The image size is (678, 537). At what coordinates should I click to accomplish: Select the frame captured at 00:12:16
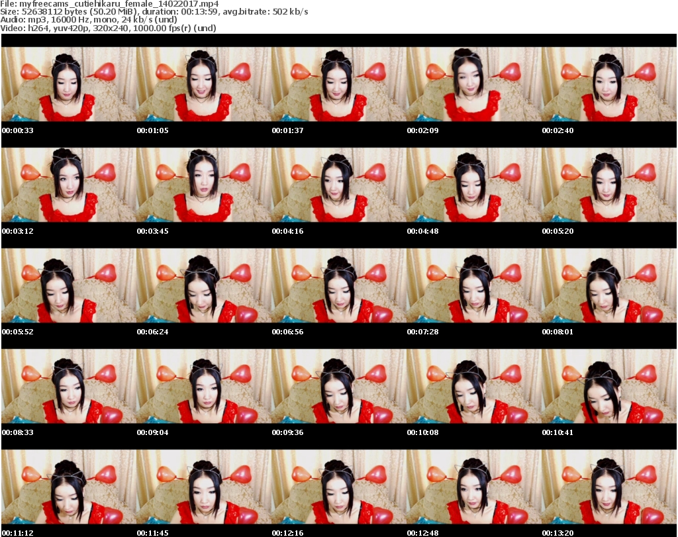339,487
